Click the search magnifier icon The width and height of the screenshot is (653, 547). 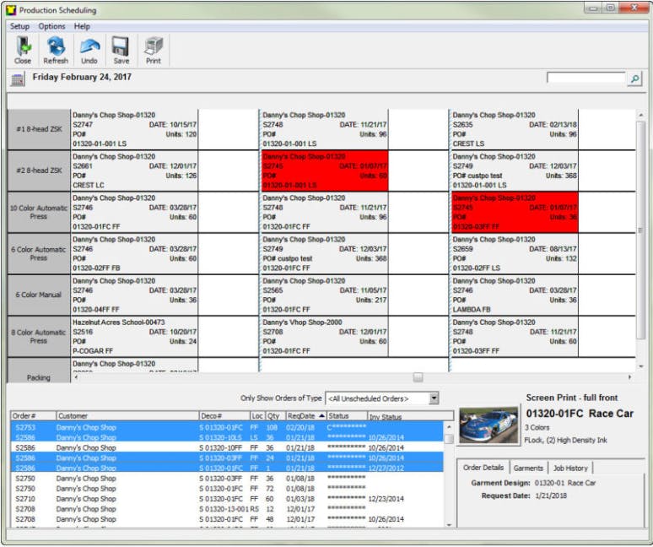point(634,79)
